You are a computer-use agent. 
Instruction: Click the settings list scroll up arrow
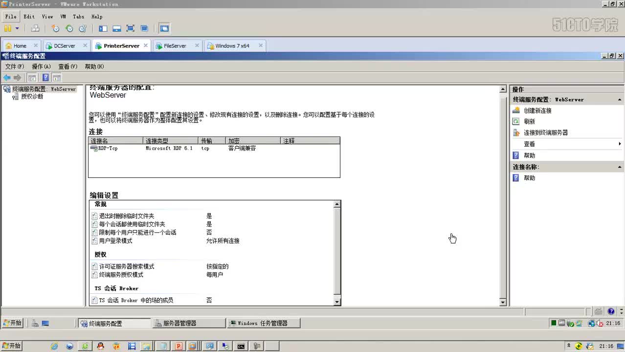tap(337, 204)
